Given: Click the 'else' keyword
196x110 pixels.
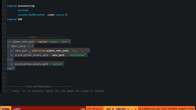Looking at the screenshot, I should [10, 60].
